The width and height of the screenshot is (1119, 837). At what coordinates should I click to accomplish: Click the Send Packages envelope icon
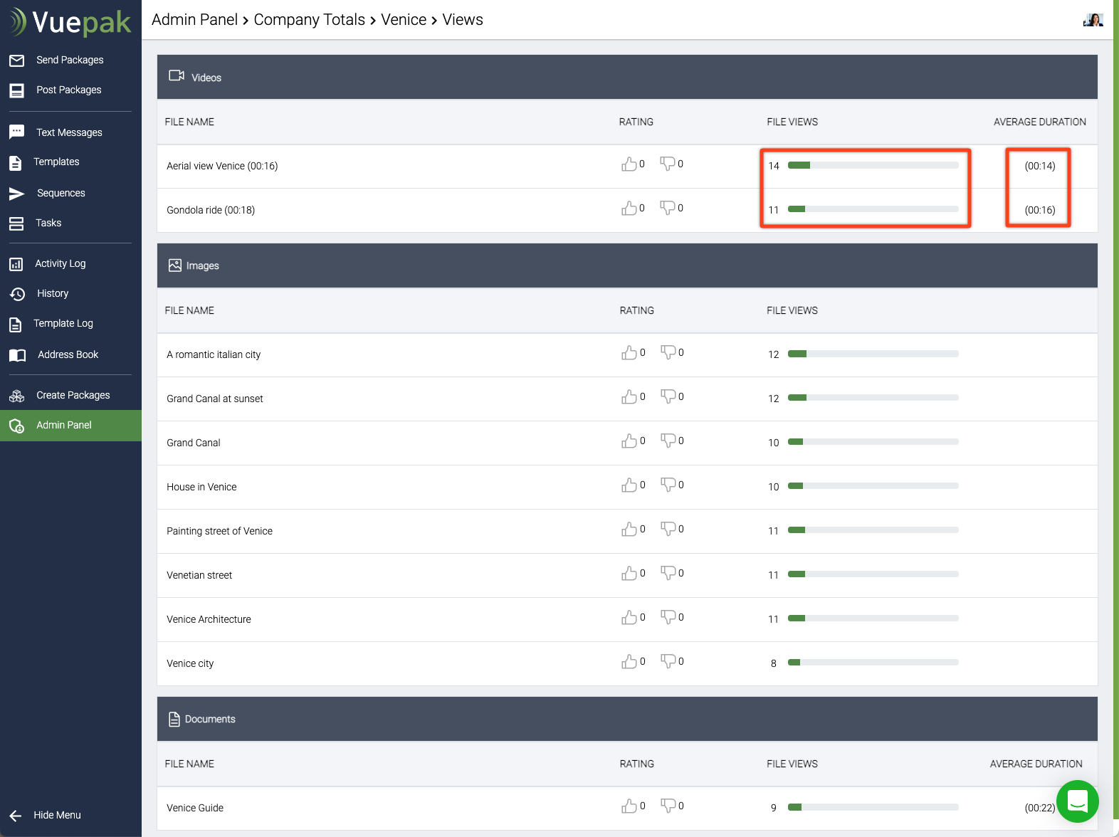tap(17, 60)
